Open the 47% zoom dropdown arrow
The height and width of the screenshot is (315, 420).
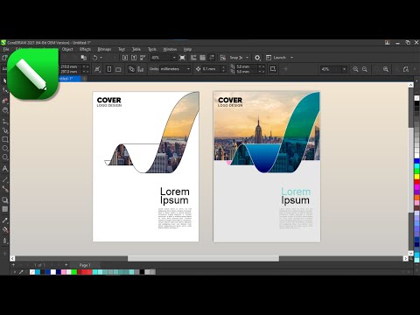pyautogui.click(x=344, y=69)
